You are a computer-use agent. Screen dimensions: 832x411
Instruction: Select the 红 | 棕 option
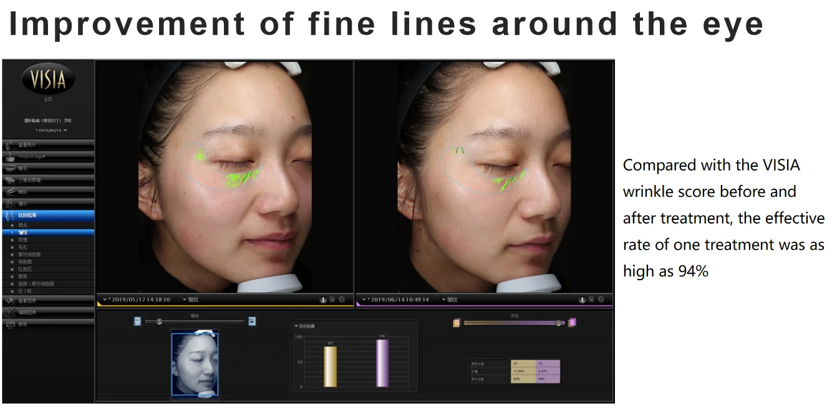(48, 290)
